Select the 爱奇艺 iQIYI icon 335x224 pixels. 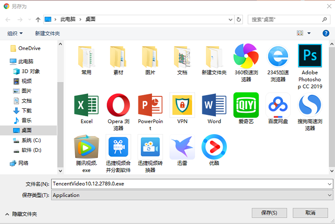click(x=246, y=105)
